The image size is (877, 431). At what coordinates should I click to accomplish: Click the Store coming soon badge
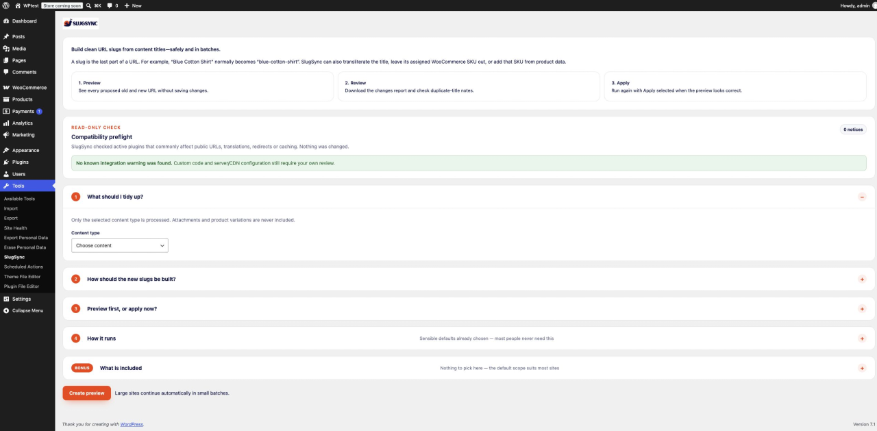pyautogui.click(x=62, y=5)
